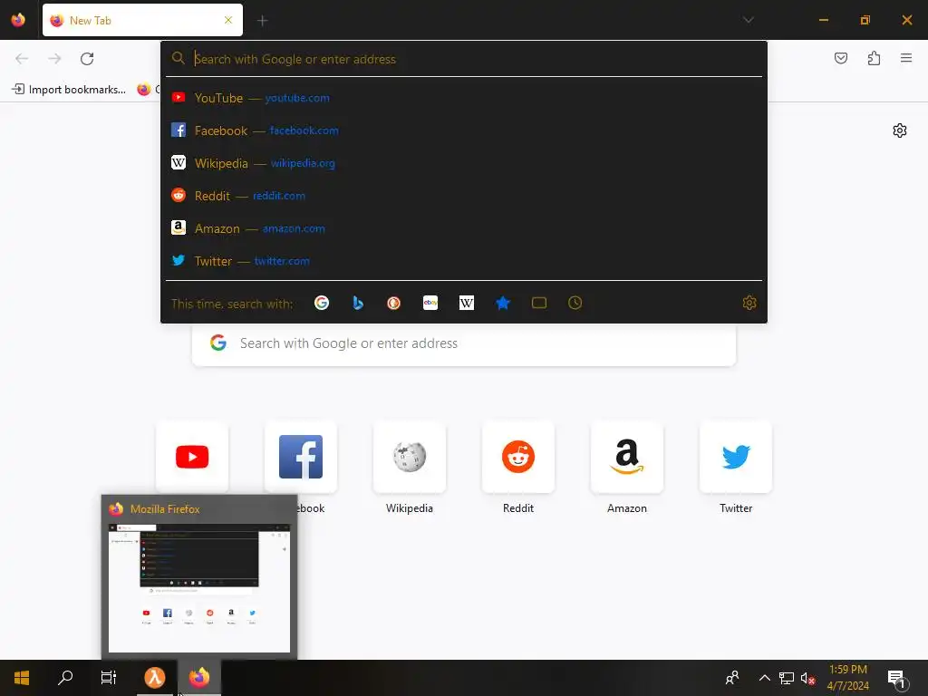Viewport: 928px width, 696px height.
Task: Search this time with Bing icon
Action: click(x=358, y=303)
